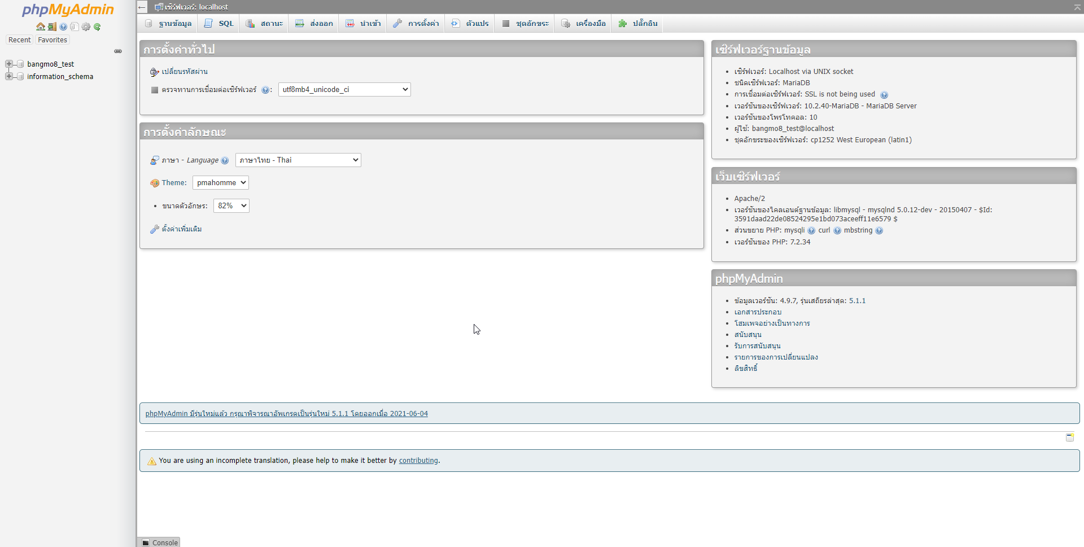The image size is (1084, 547).
Task: Open phpMyAdmin documentation question-mark icon in sidebar
Action: 63,27
